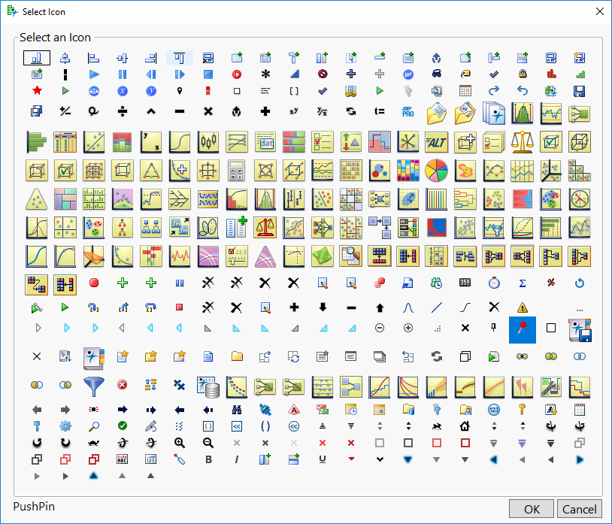The height and width of the screenshot is (524, 612).
Task: Choose the colorful pie chart icon
Action: click(436, 170)
